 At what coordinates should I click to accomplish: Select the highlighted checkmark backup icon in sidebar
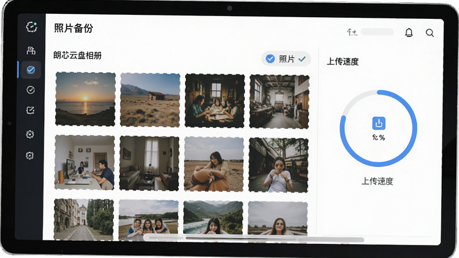31,70
